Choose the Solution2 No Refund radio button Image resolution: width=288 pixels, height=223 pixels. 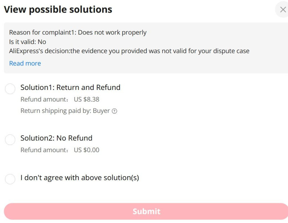point(10,140)
